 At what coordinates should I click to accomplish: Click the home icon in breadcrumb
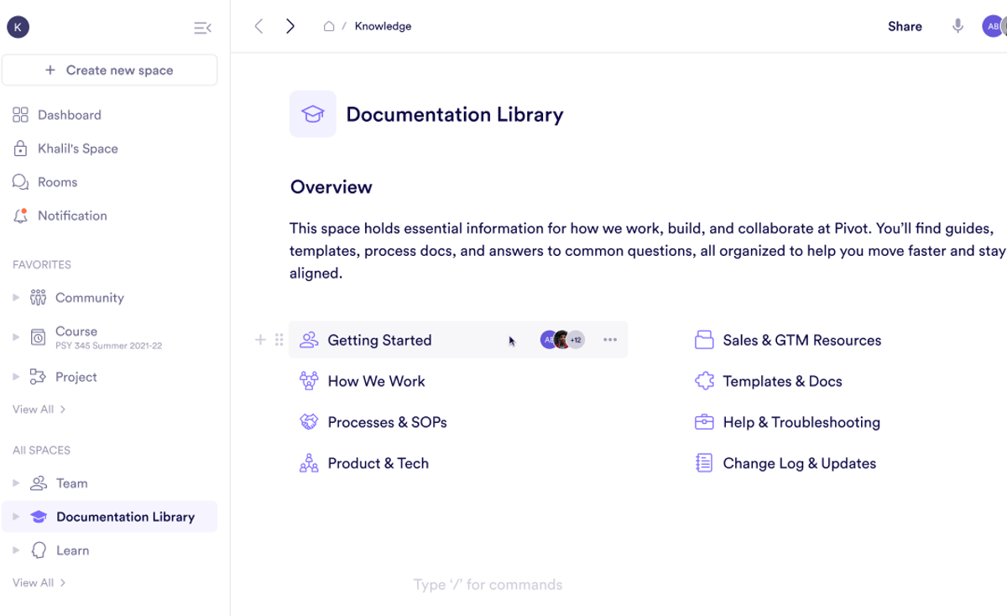click(x=329, y=26)
